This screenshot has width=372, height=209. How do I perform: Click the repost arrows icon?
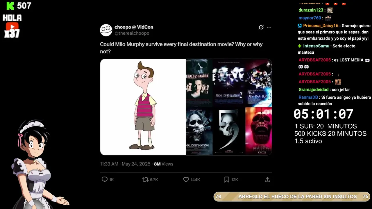point(145,180)
